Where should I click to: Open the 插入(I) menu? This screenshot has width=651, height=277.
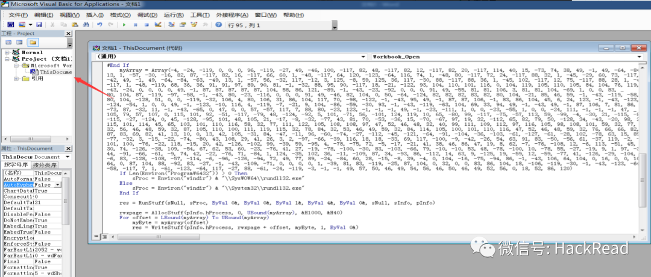94,15
